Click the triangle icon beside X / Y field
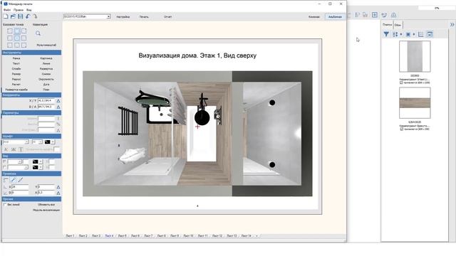 coord(58,101)
